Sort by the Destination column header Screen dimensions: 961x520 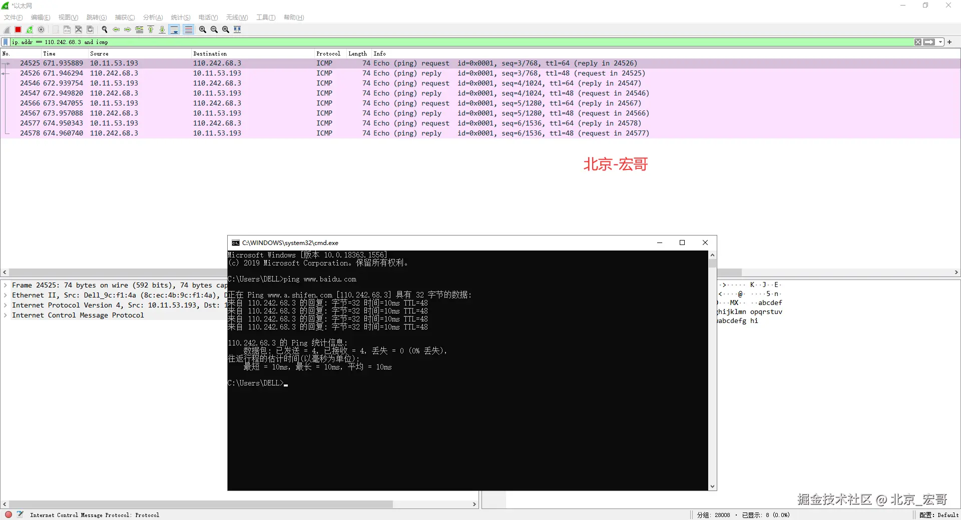click(253, 53)
